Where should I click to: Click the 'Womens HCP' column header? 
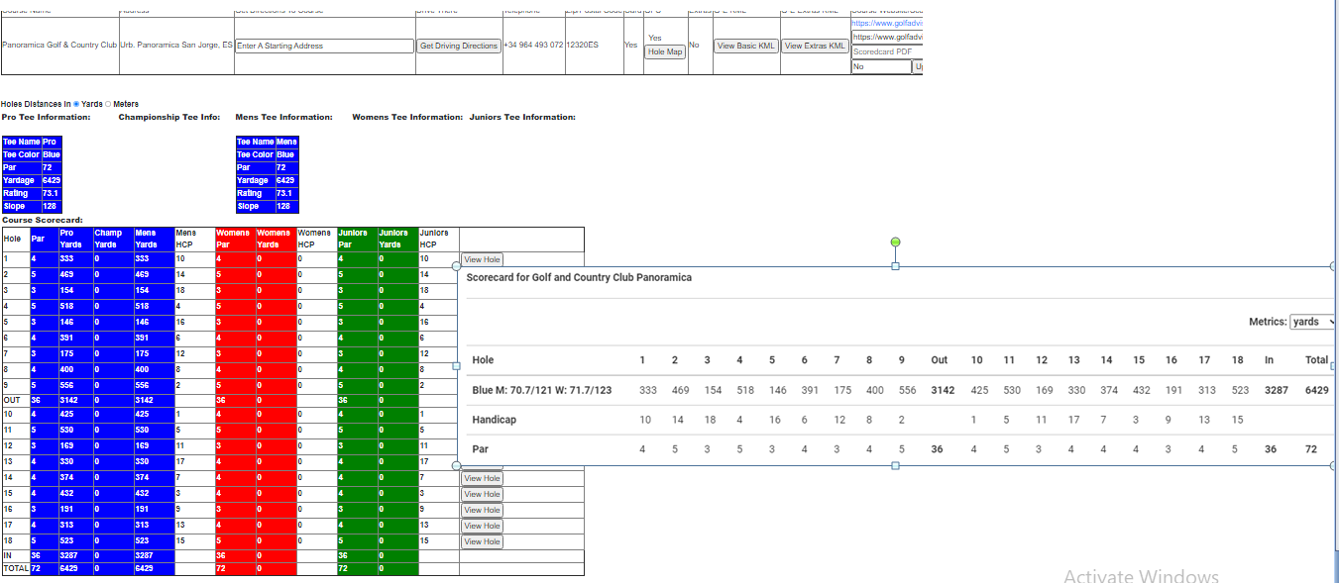[x=316, y=239]
